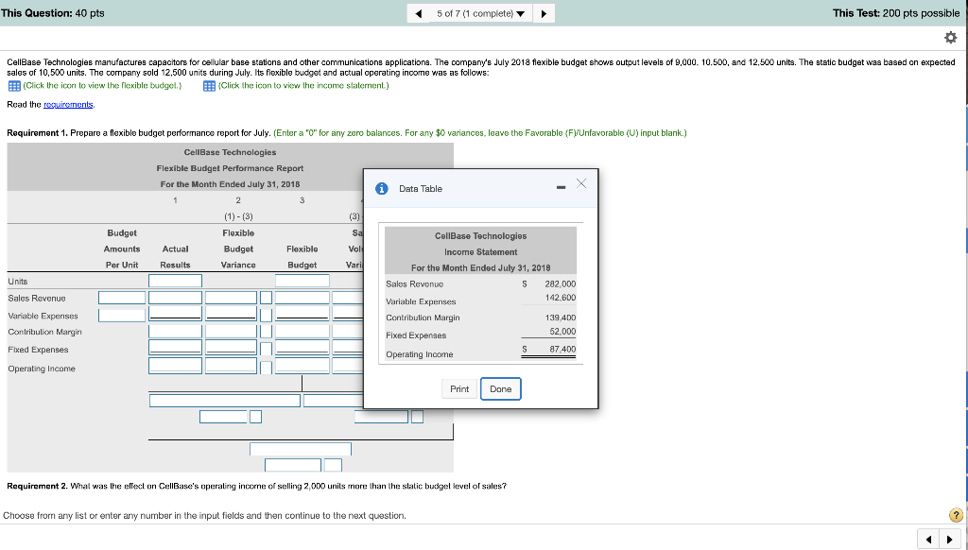Open the flexible budget table icon

(x=13, y=86)
